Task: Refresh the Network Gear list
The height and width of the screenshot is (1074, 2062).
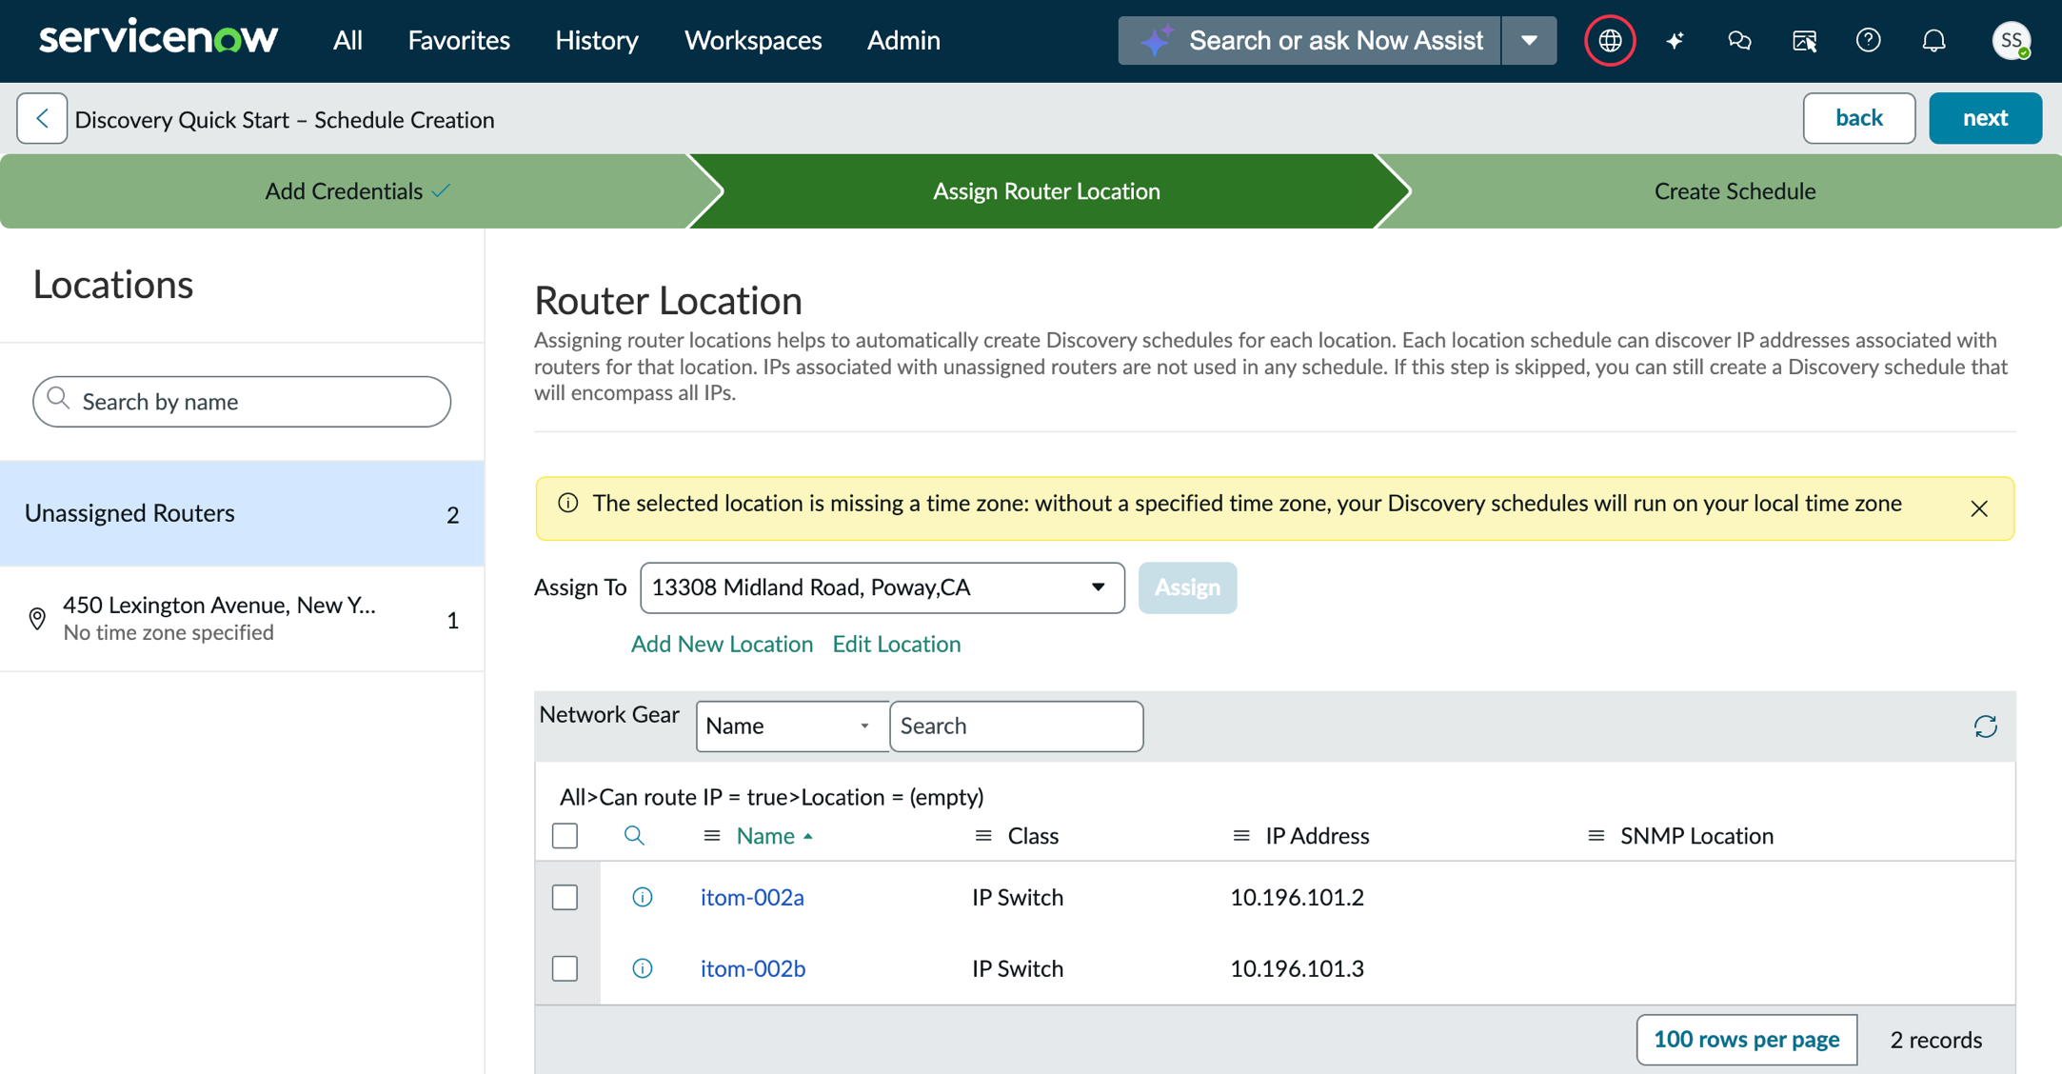Action: (1985, 726)
